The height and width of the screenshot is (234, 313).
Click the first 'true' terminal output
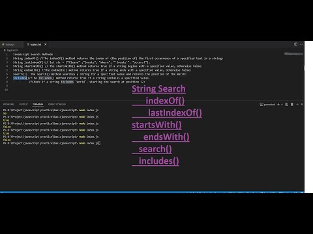tap(6, 120)
